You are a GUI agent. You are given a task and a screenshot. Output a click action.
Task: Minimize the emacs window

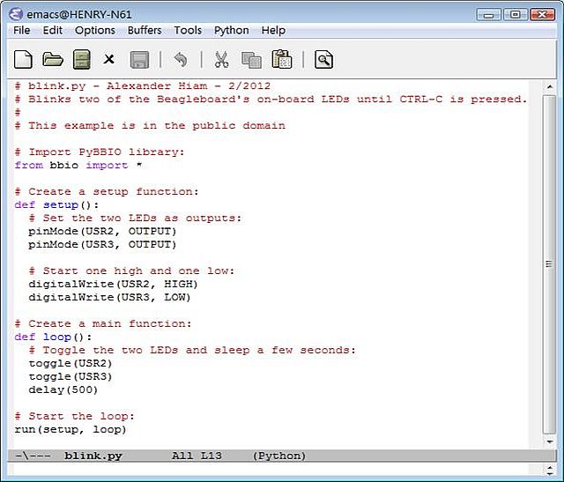click(488, 15)
